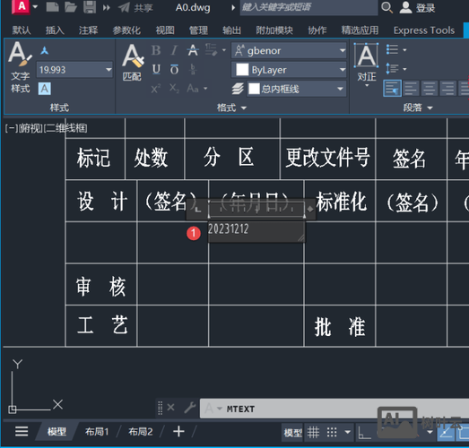The height and width of the screenshot is (448, 469).
Task: Open the 插入 ribbon tab
Action: [x=55, y=30]
